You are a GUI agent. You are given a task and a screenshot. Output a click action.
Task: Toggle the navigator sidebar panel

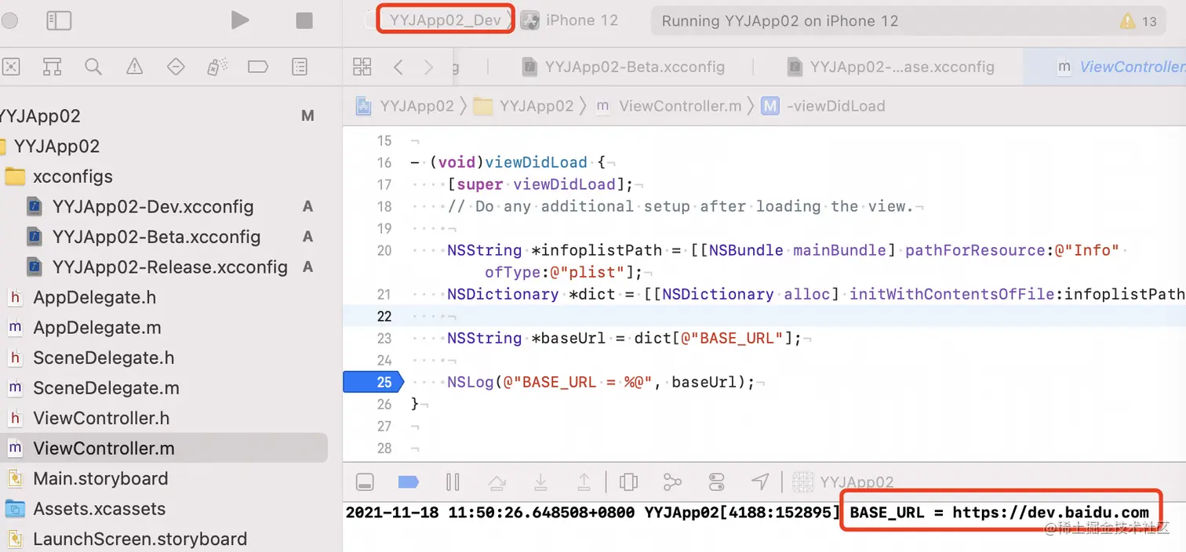click(x=59, y=21)
